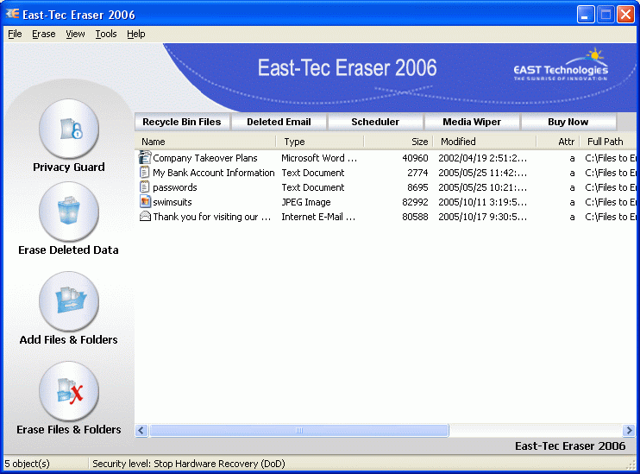Click the horizontal scrollbar left arrow

[141, 430]
